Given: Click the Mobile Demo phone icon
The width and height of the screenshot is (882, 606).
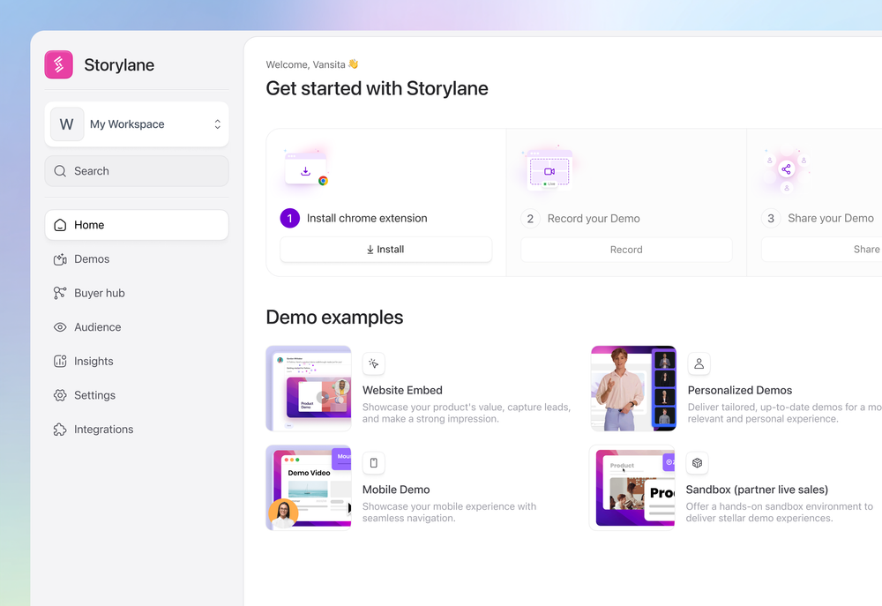Looking at the screenshot, I should (x=373, y=463).
